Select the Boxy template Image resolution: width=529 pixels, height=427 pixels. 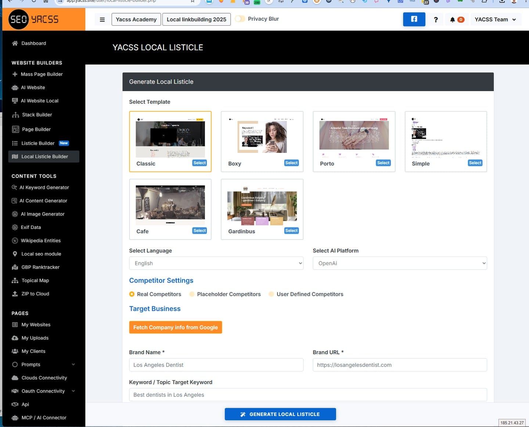[292, 163]
